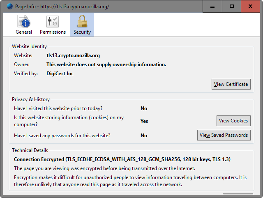Click the Privacy & History section heading

point(31,99)
